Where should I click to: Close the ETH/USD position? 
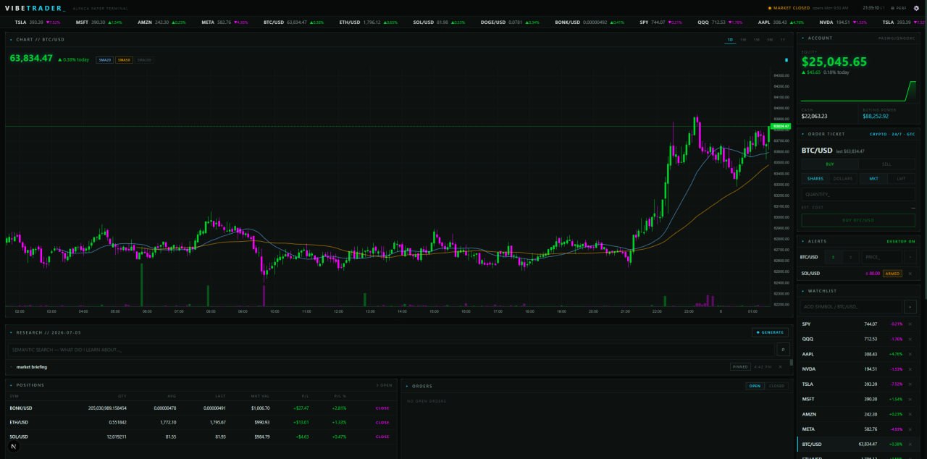(x=382, y=423)
